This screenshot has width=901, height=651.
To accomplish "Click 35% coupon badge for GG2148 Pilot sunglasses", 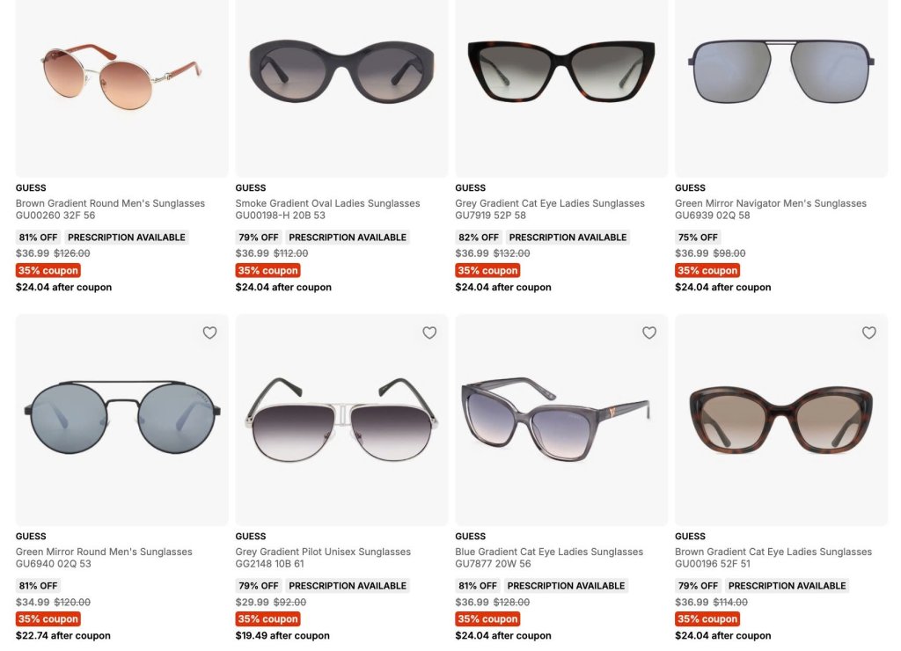I will point(267,618).
